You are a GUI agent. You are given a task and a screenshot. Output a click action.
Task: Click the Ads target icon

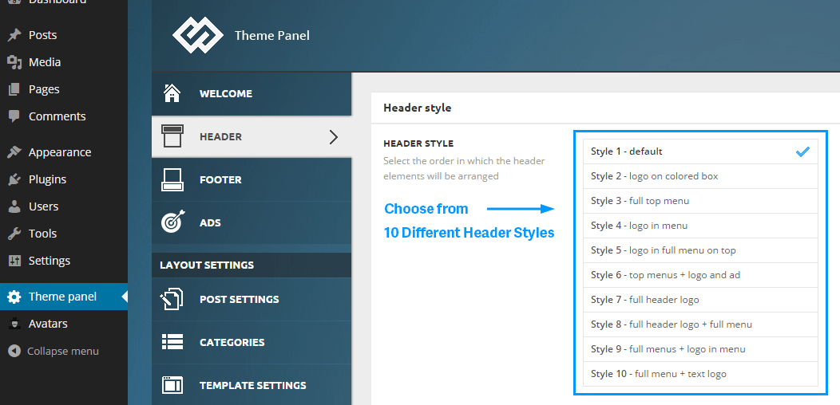(172, 222)
